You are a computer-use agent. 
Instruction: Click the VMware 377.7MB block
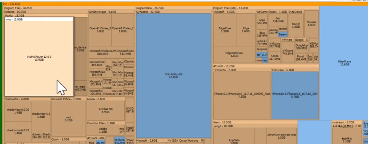pyautogui.click(x=275, y=45)
